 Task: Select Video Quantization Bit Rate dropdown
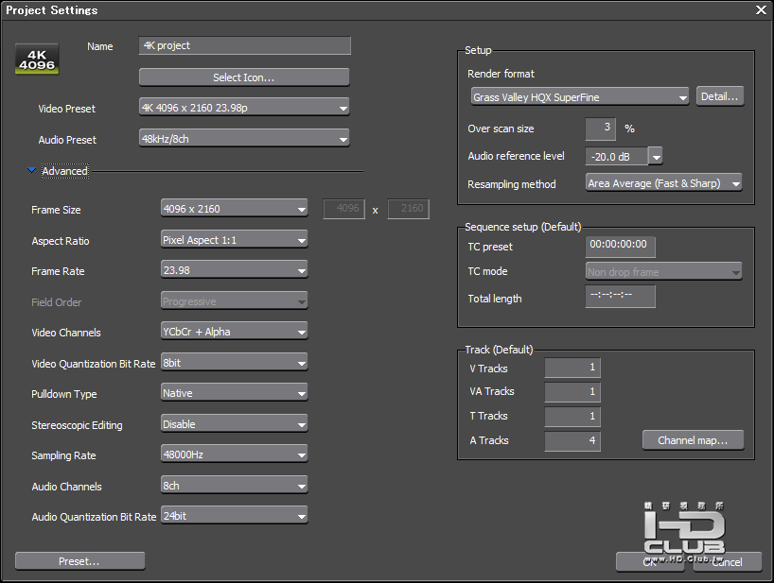(234, 363)
